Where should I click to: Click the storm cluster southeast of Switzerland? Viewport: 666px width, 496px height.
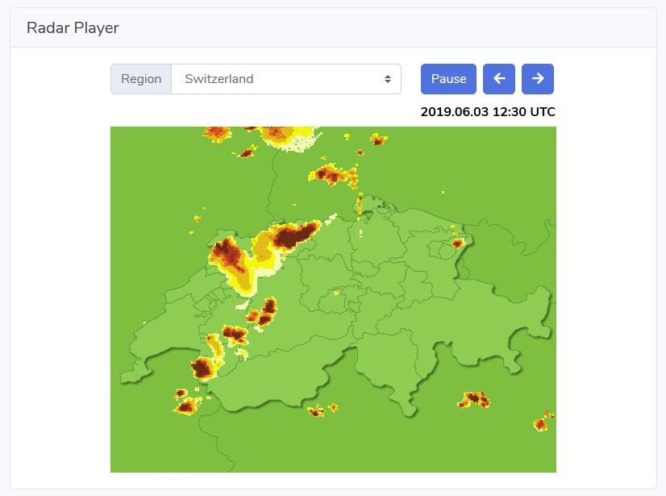point(474,398)
